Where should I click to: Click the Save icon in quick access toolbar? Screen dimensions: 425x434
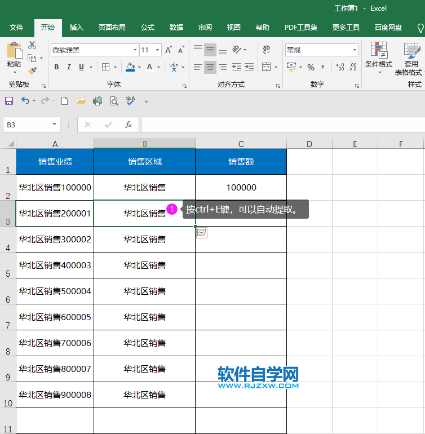coord(9,101)
